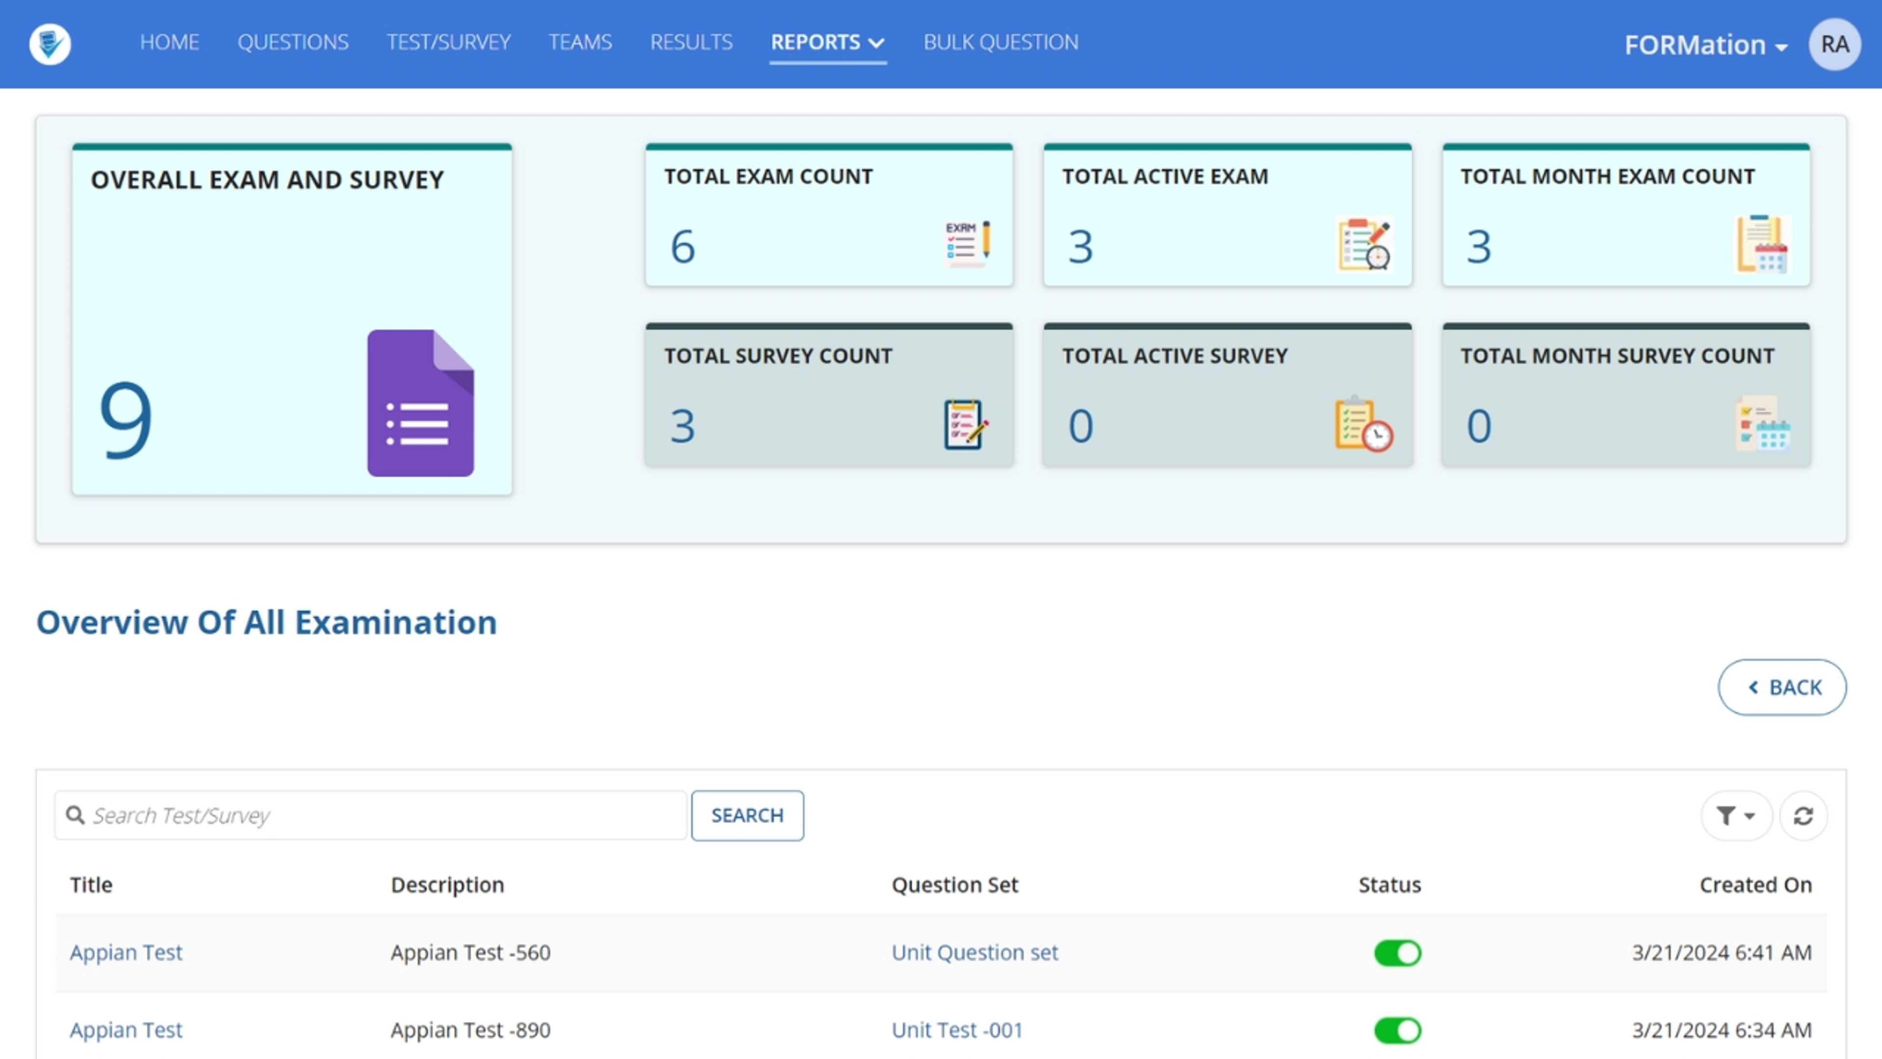Viewport: 1882px width, 1059px height.
Task: Click the description cell Appian Test -560
Action: (x=470, y=953)
